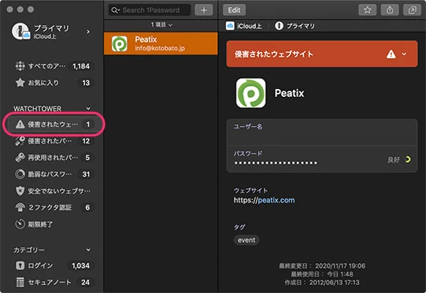Viewport: 426px width, 293px height.
Task: Click the Peatix icon in item list
Action: click(120, 43)
